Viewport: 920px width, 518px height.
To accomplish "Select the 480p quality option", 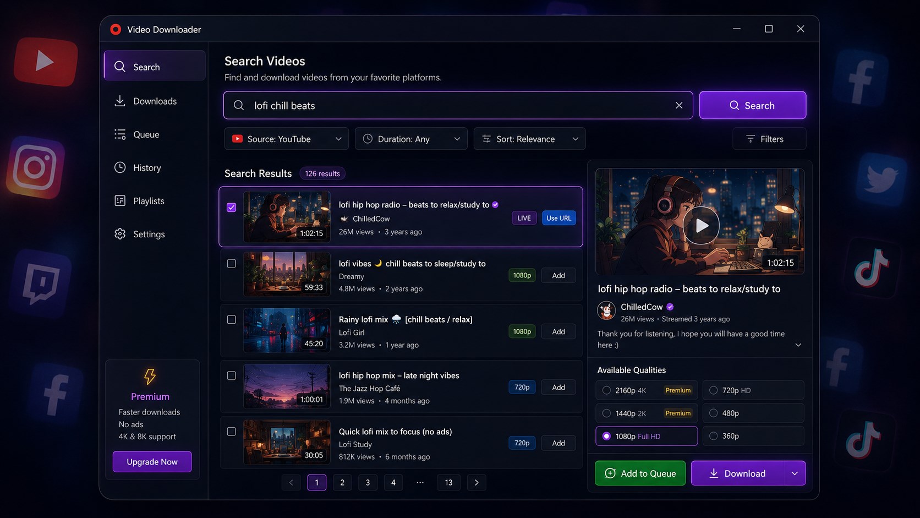I will [x=753, y=413].
